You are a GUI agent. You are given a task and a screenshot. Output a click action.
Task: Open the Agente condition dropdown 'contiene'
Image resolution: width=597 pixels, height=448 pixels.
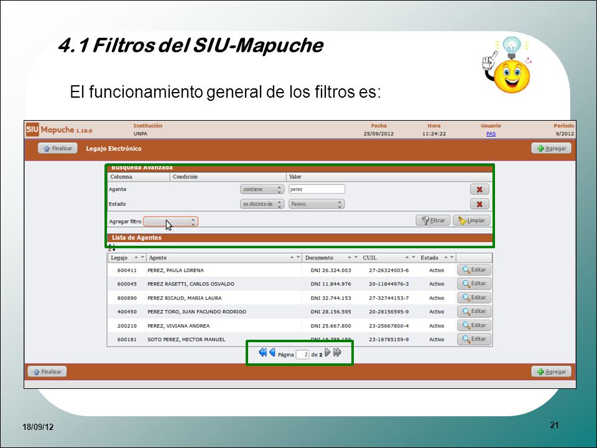(262, 189)
